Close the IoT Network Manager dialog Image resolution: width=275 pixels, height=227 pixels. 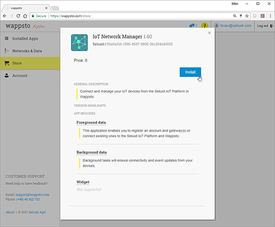(209, 33)
